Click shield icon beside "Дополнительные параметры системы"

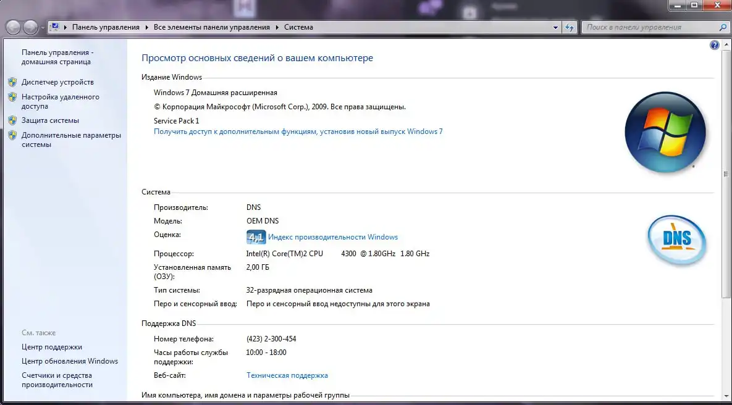(12, 135)
